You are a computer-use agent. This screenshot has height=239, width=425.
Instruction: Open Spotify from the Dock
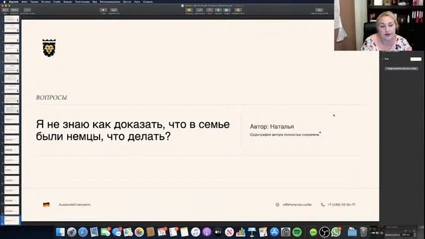tap(297, 232)
